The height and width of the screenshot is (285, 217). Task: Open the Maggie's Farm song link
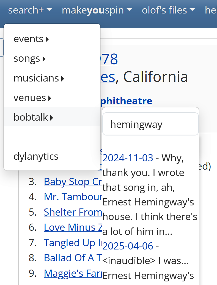(73, 273)
